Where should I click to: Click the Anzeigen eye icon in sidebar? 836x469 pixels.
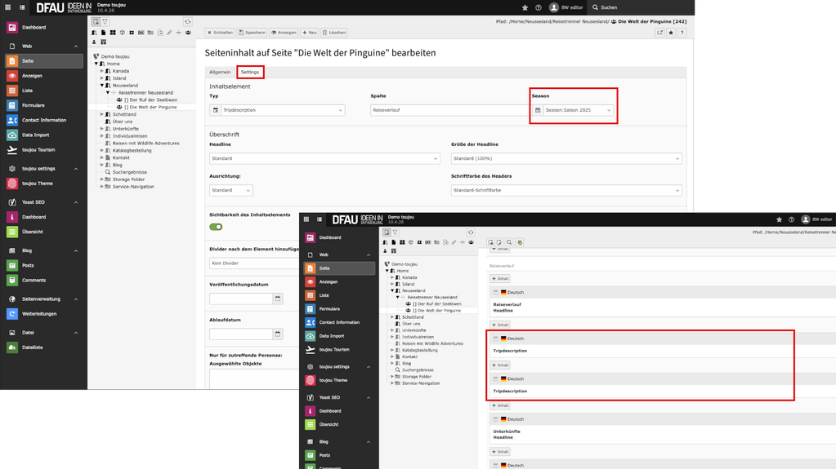(x=12, y=76)
